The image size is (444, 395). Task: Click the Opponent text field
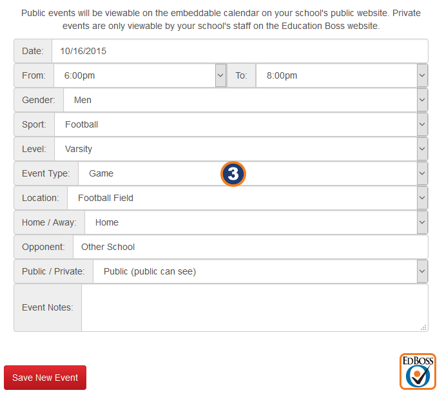250,247
